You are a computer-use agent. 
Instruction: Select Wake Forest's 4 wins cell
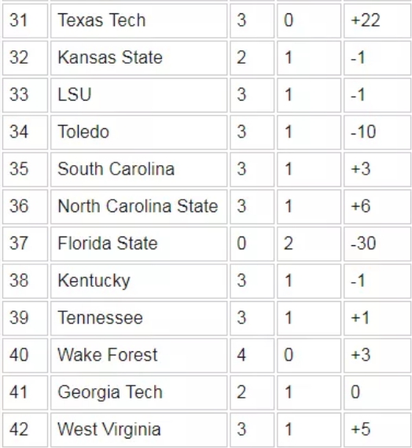pyautogui.click(x=252, y=355)
